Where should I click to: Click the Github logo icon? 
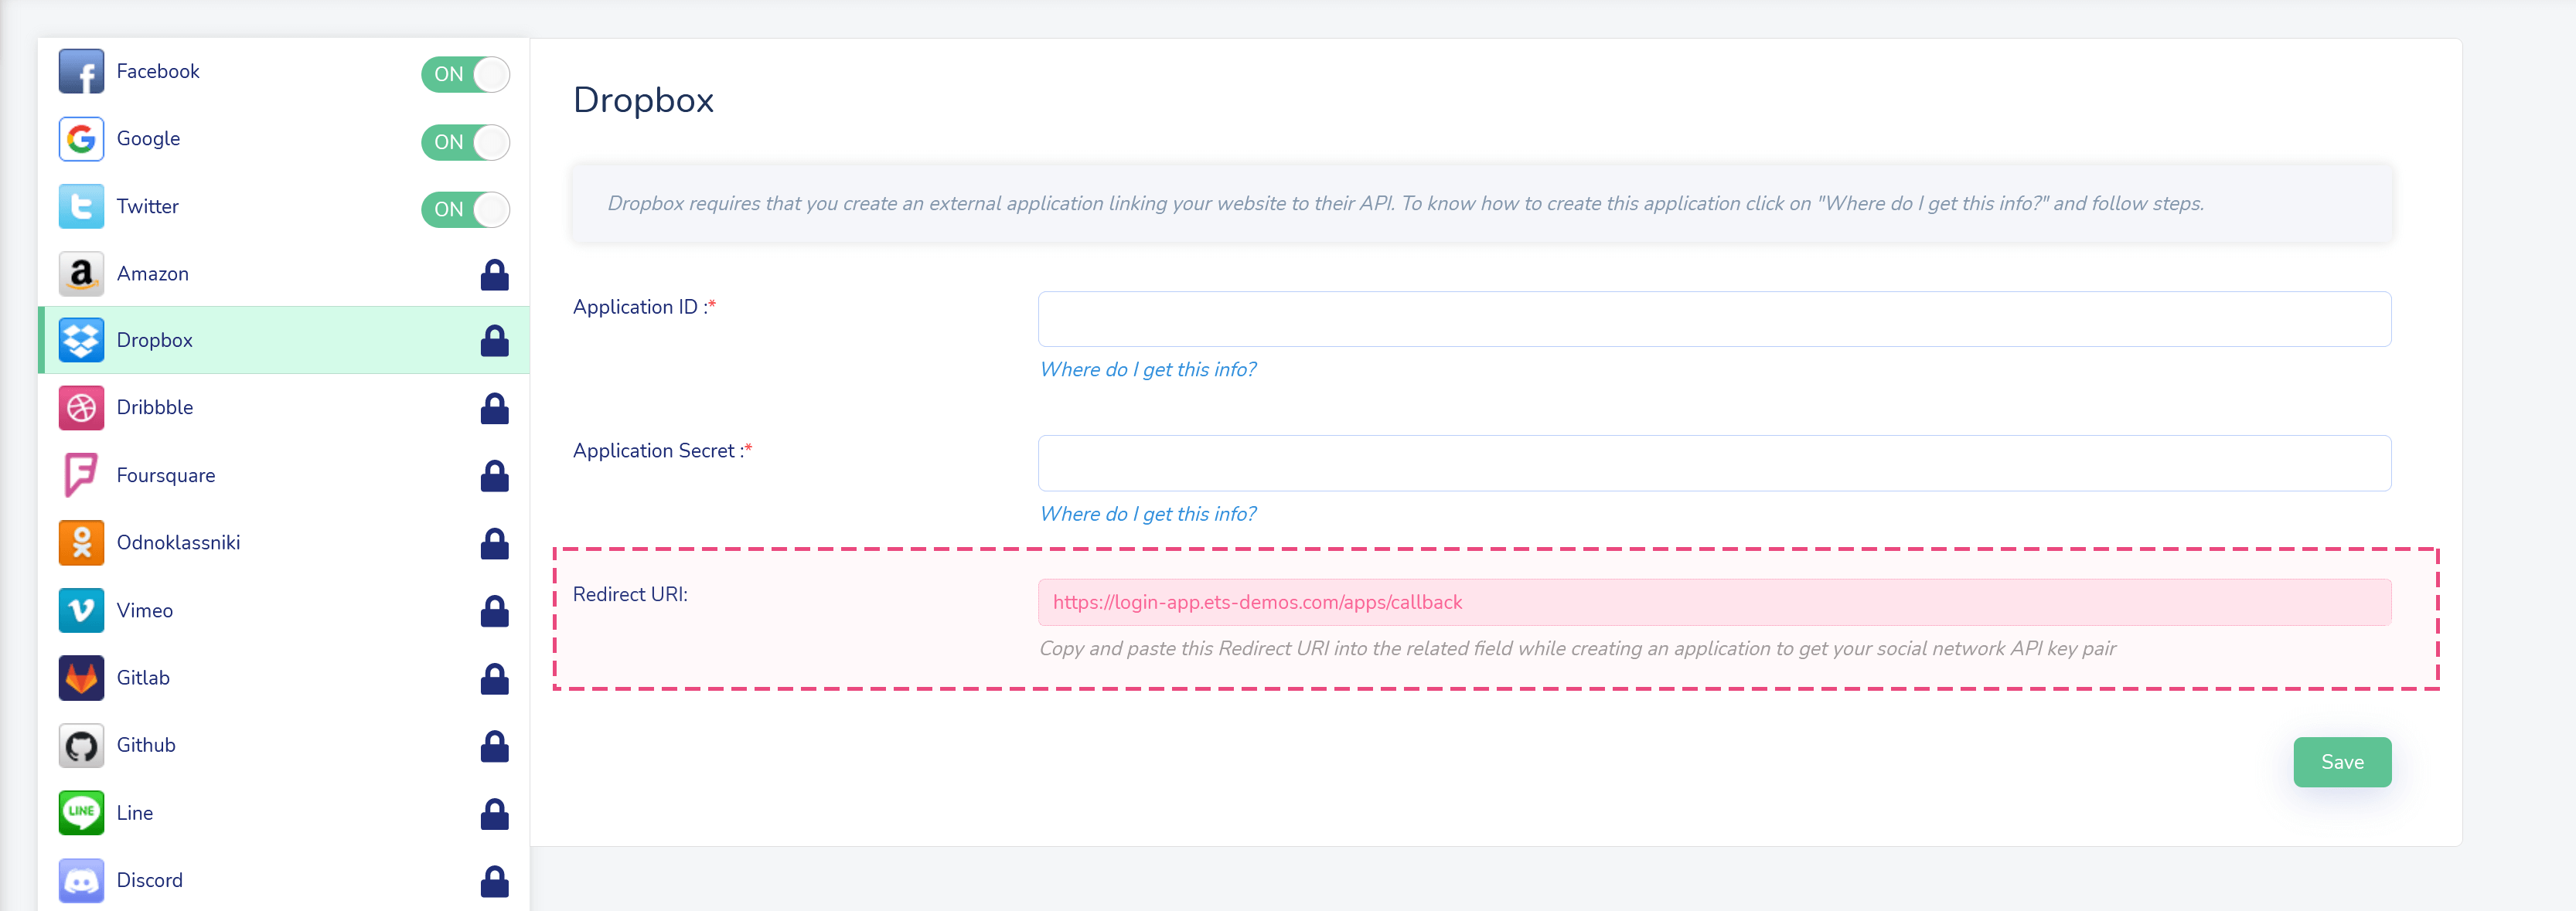[81, 745]
